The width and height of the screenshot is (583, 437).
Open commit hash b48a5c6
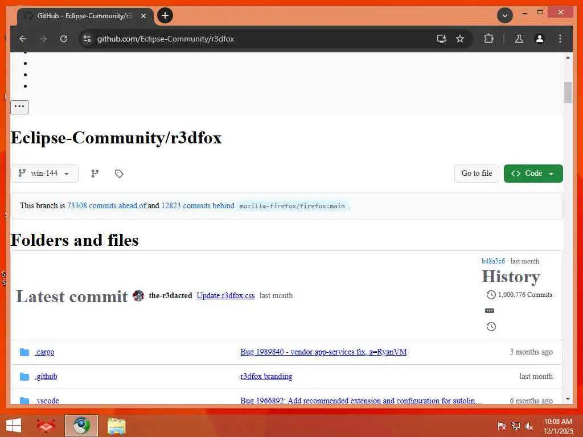pos(493,261)
